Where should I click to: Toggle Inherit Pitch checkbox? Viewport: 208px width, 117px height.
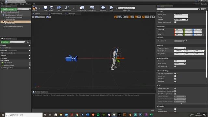pyautogui.click(x=175, y=76)
